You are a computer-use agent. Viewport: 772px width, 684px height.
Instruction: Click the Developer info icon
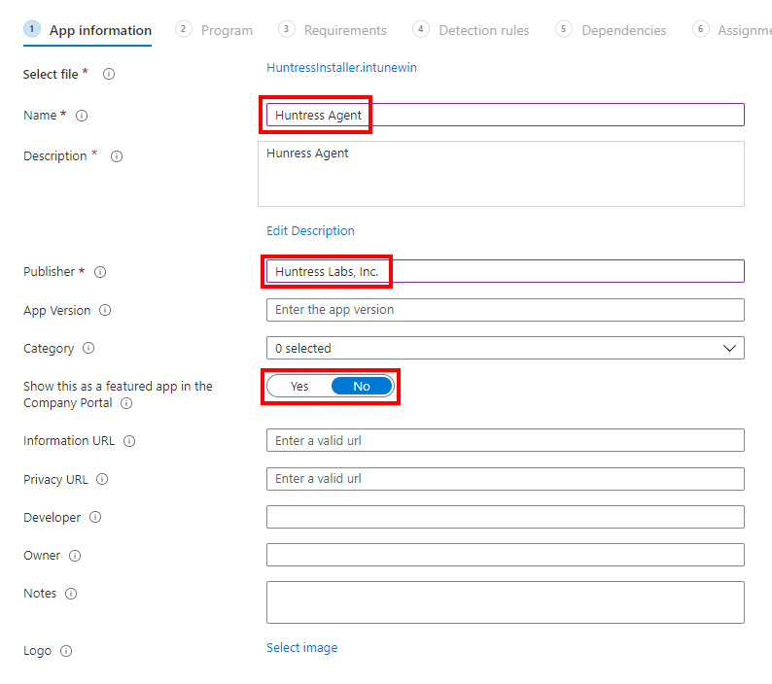(x=95, y=517)
